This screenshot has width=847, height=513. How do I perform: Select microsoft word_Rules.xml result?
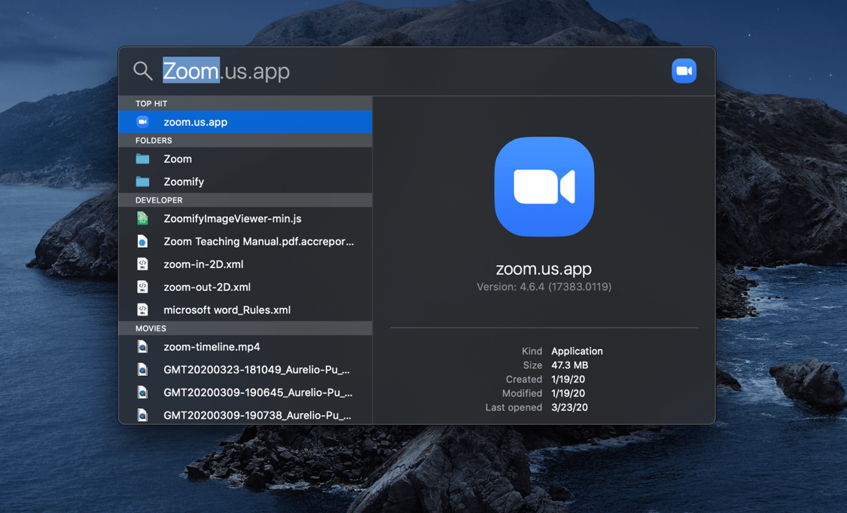click(245, 310)
